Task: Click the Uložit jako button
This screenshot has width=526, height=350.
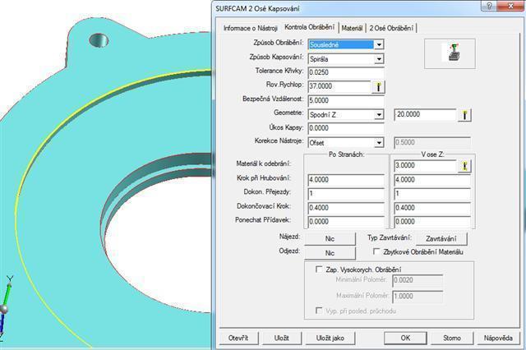Action: [330, 338]
